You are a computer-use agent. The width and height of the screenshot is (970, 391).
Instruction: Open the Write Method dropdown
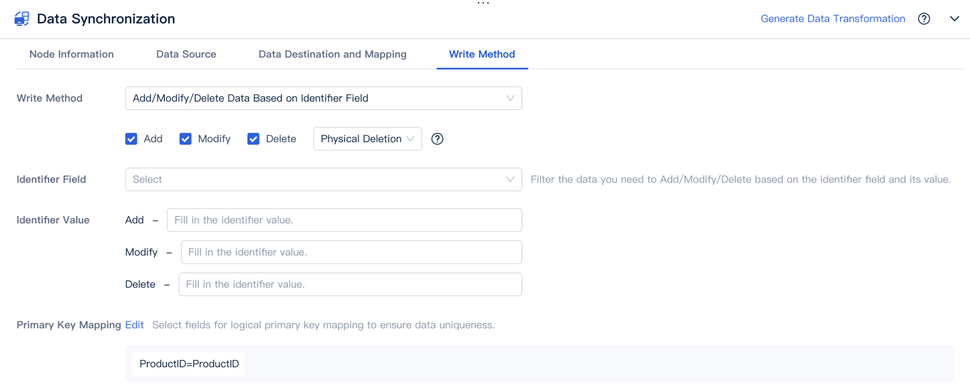(324, 98)
